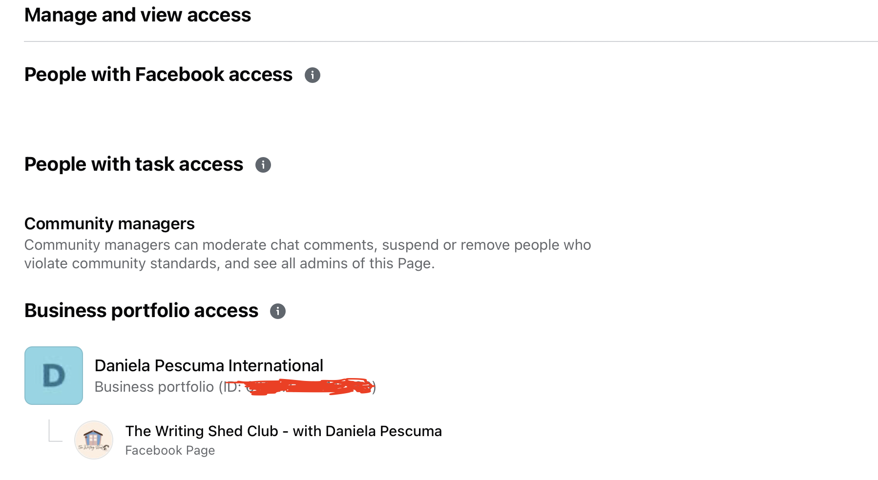Viewport: 878px width, 480px height.
Task: Click the text 'violate community standards' line
Action: (230, 263)
